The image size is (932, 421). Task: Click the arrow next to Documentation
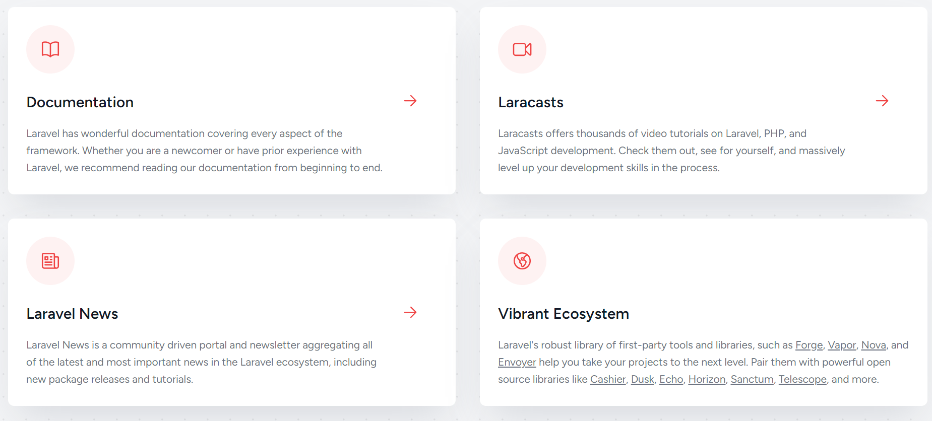pyautogui.click(x=410, y=101)
